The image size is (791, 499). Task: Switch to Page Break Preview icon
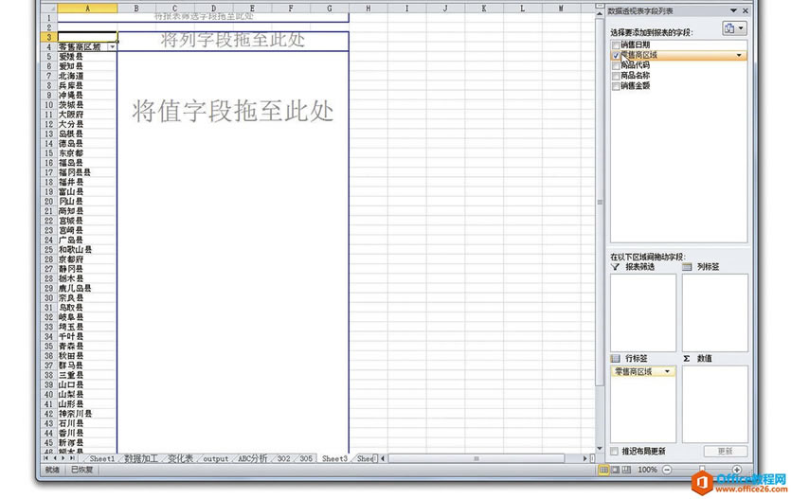click(626, 470)
